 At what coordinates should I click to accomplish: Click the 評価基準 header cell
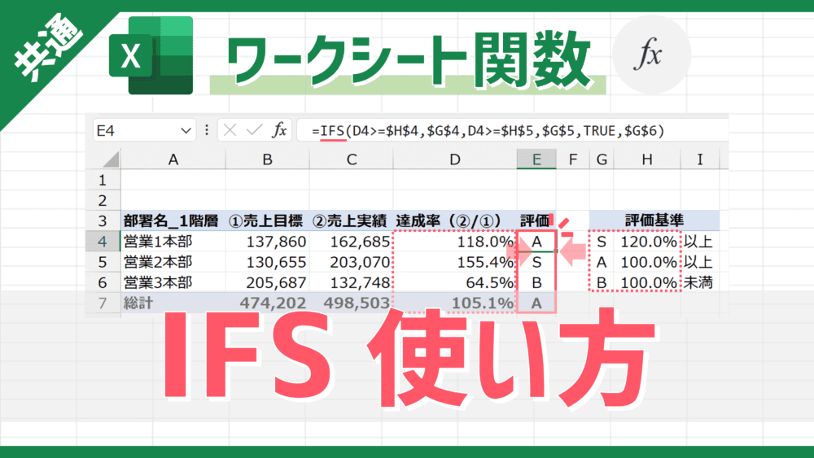tap(654, 220)
